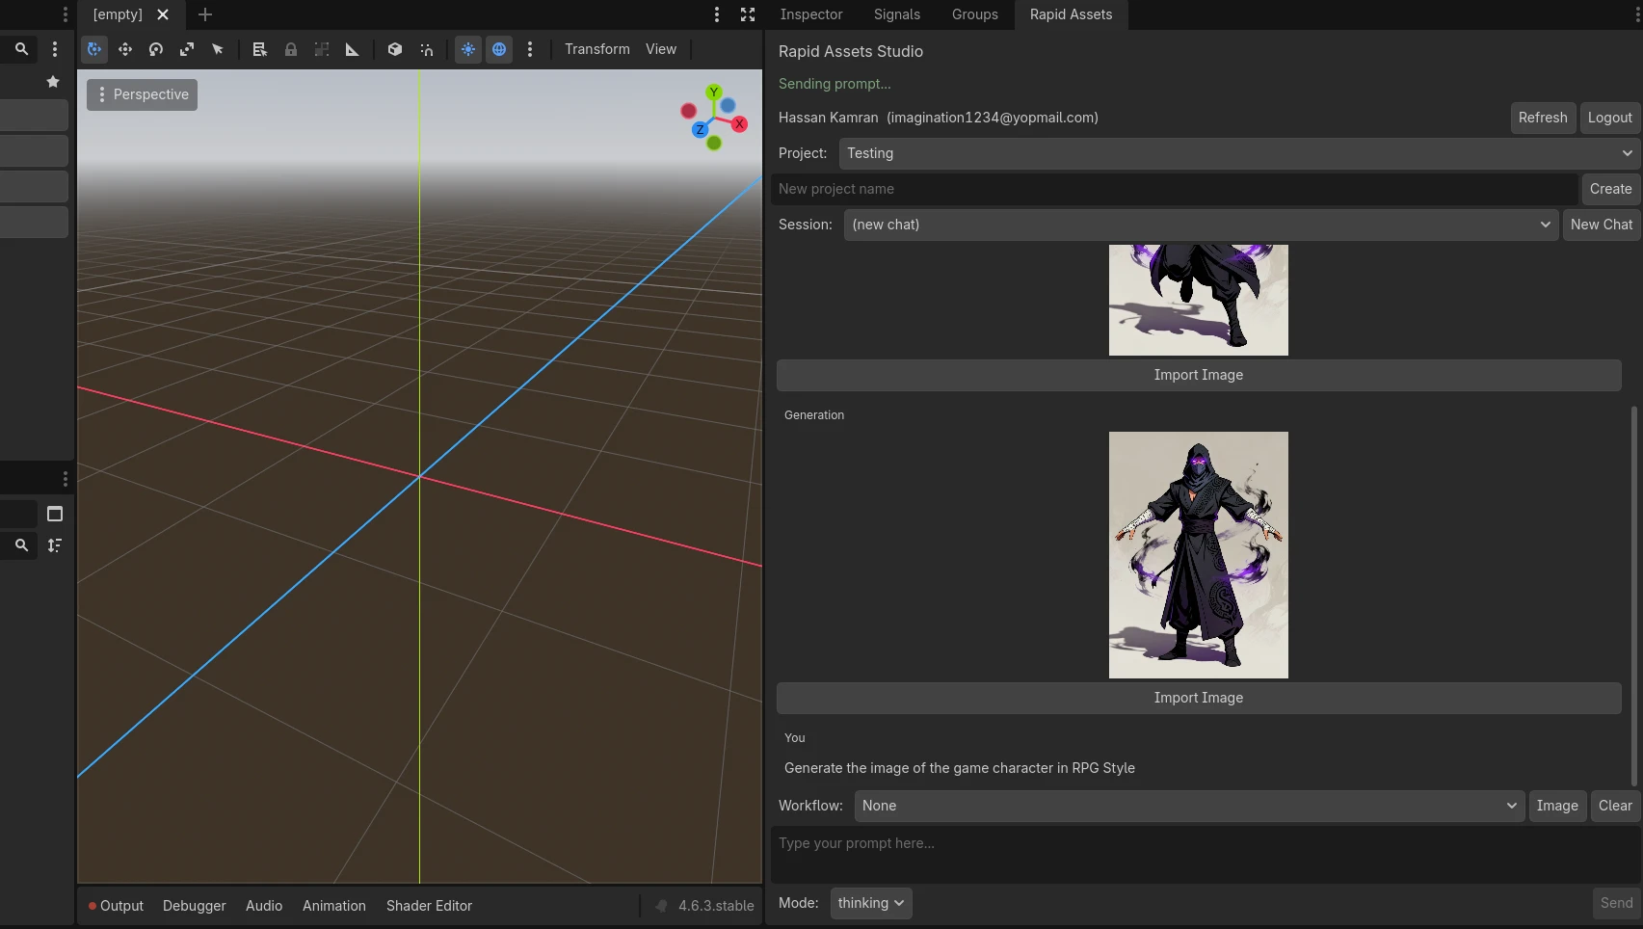Viewport: 1643px width, 929px height.
Task: Click the Y axis on the view gizmo
Action: tap(714, 93)
